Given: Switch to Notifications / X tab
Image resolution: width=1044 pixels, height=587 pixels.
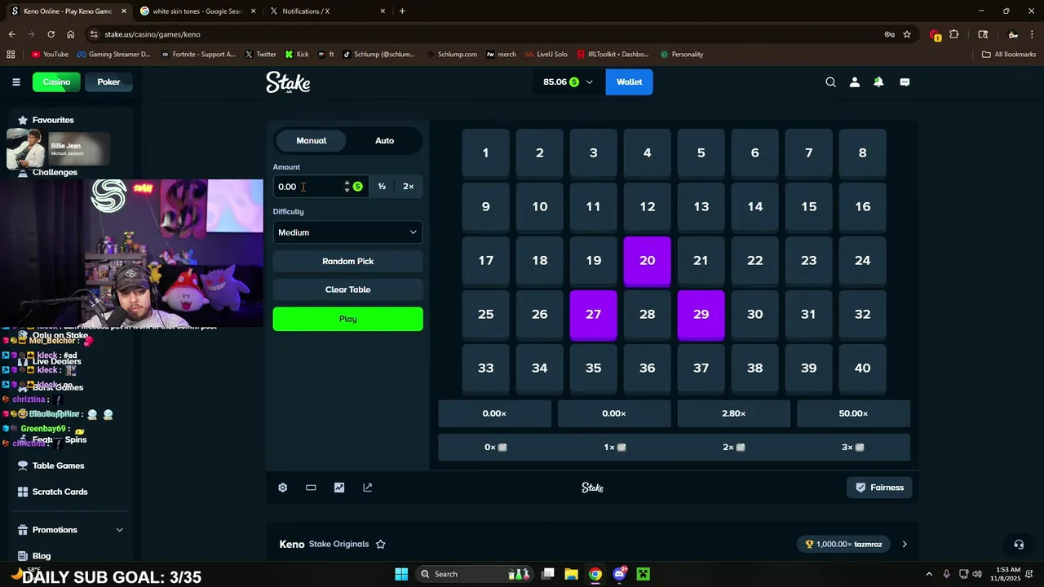Looking at the screenshot, I should [328, 11].
